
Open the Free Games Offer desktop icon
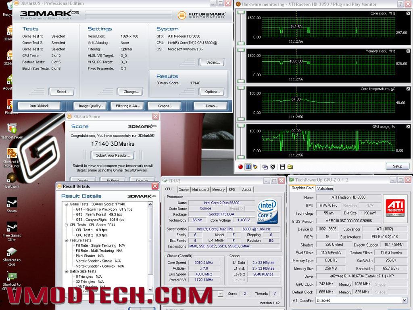pyautogui.click(x=12, y=231)
